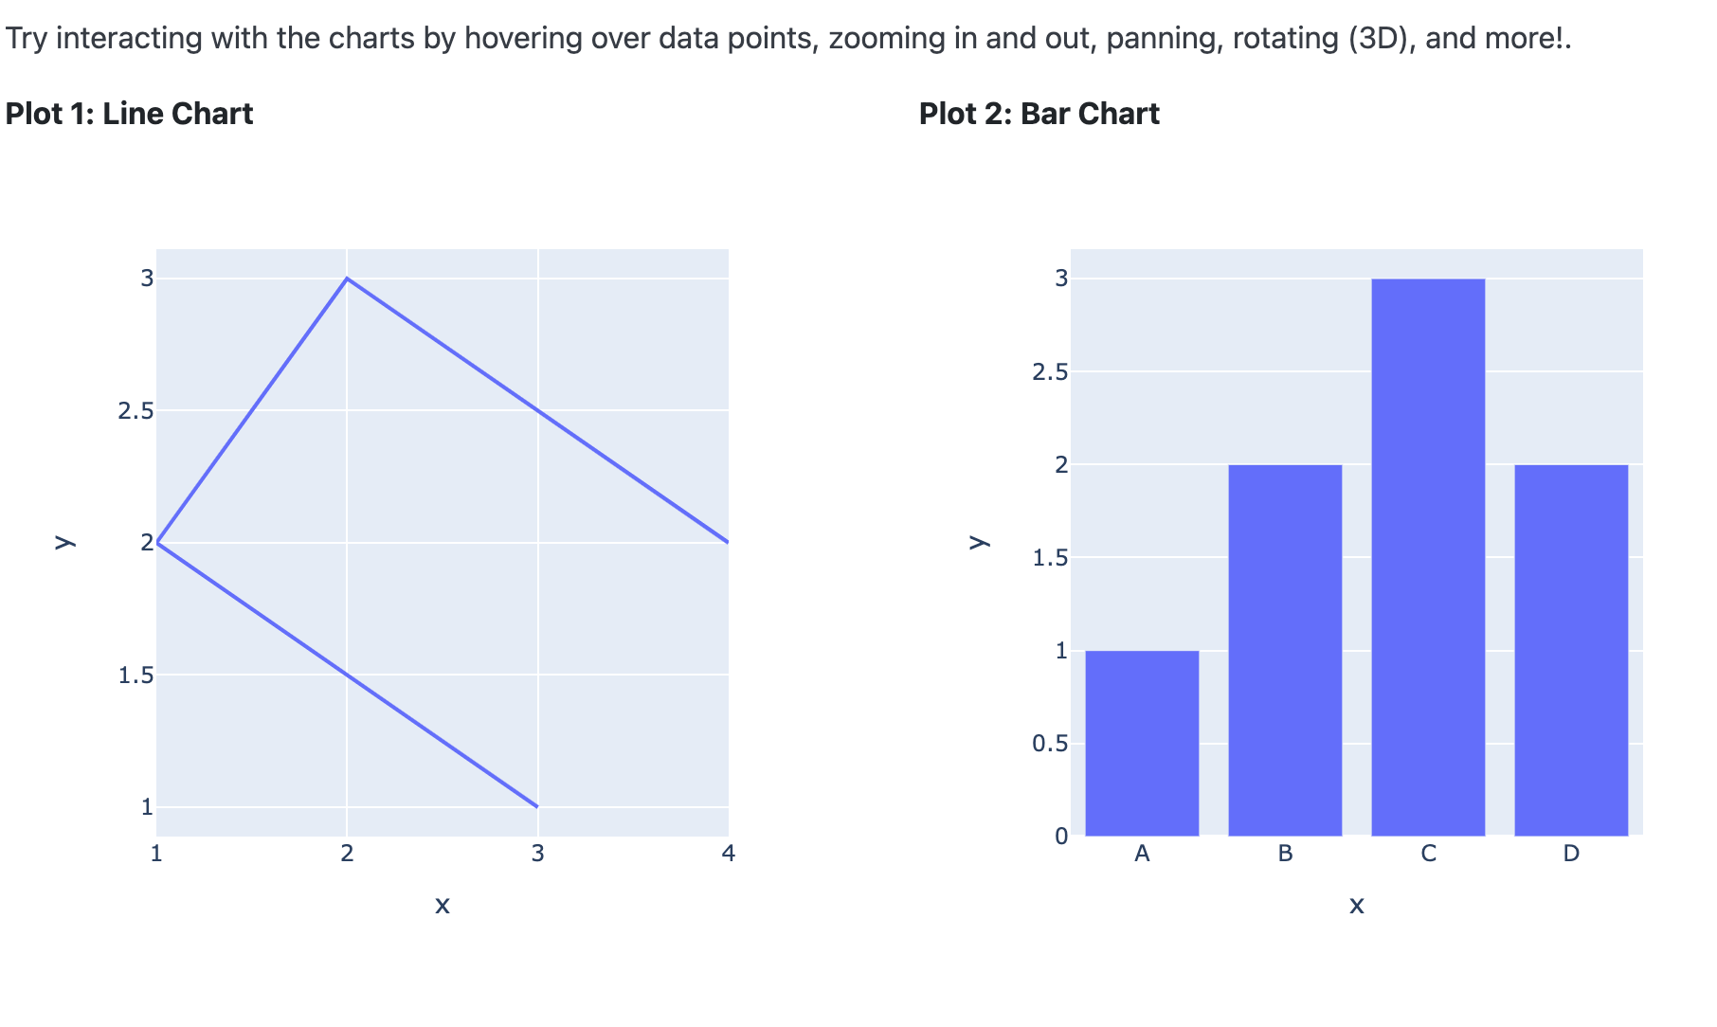Click the Plot 1: Line Chart heading
This screenshot has height=1027, width=1717.
pyautogui.click(x=129, y=114)
